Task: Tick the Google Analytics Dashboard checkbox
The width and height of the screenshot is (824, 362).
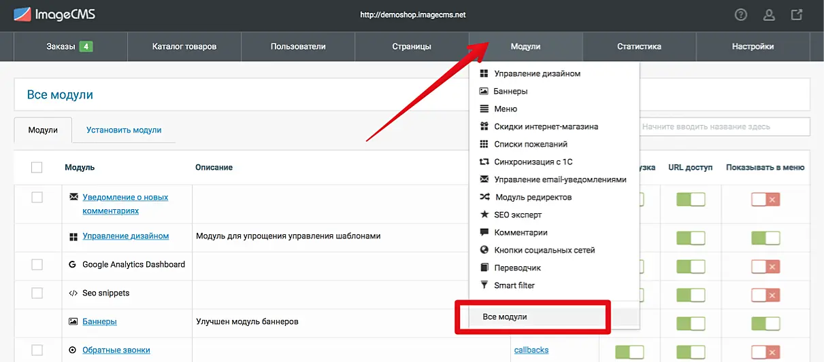Action: point(37,264)
